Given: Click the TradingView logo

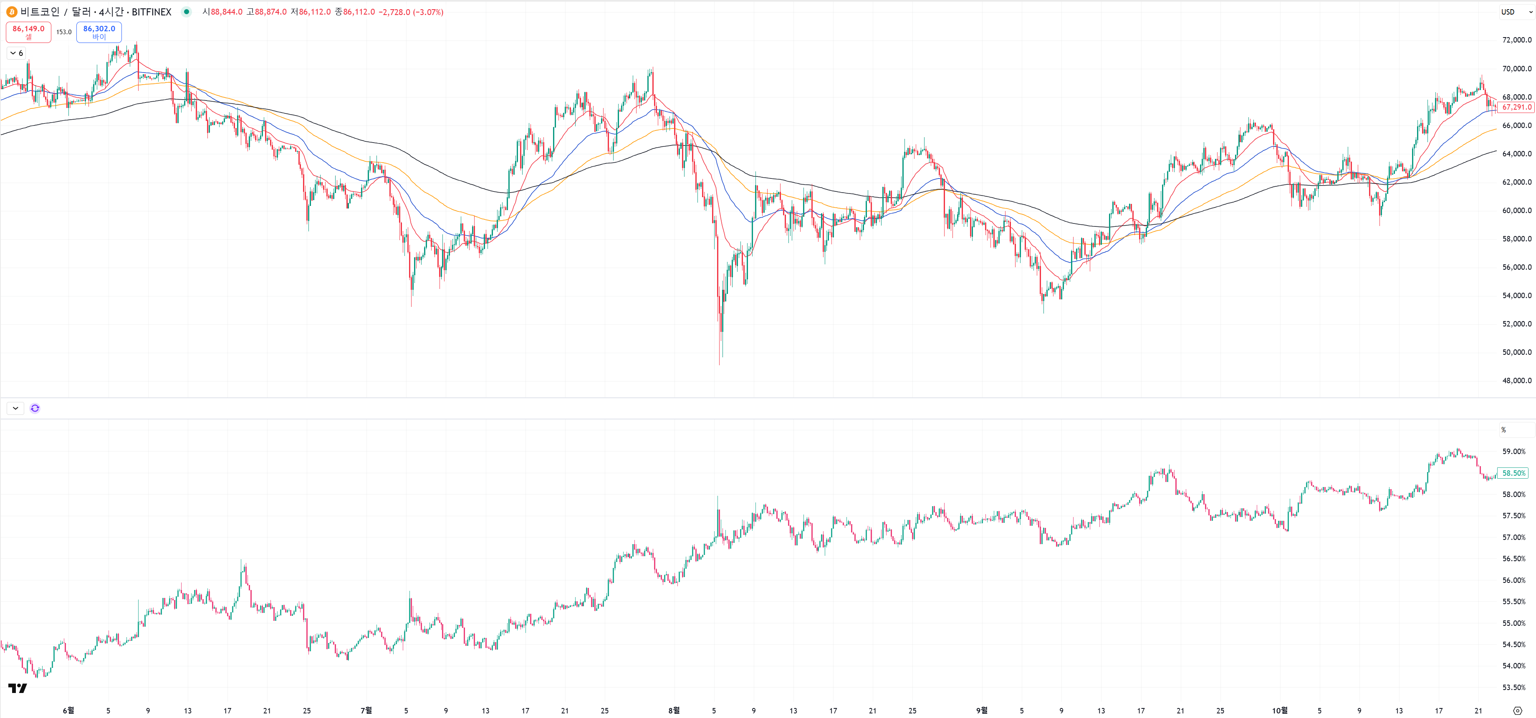Looking at the screenshot, I should [17, 688].
